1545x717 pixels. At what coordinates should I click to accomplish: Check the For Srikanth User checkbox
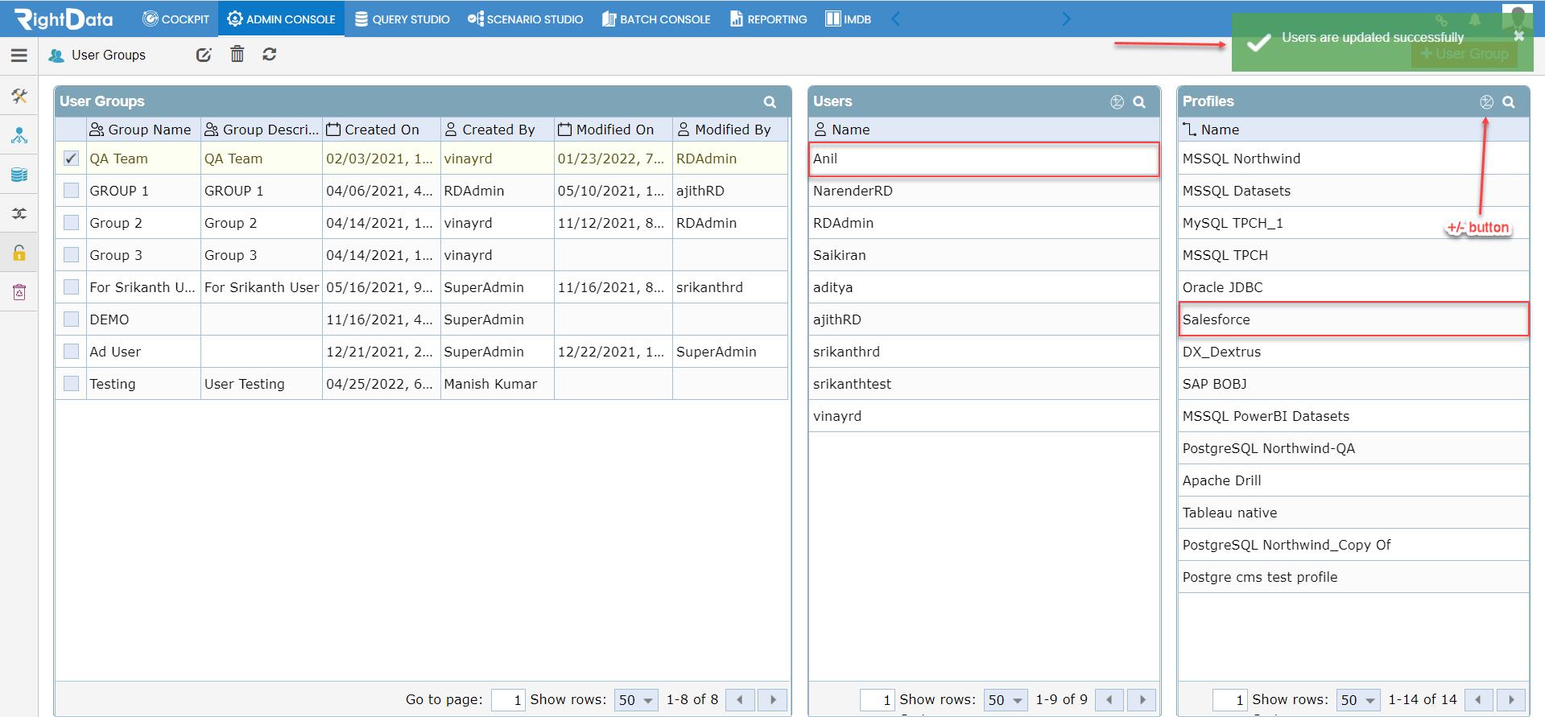71,287
